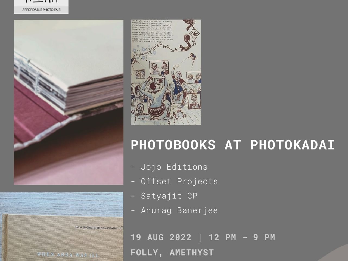The width and height of the screenshot is (348, 261).
Task: Click the Anurag Banerjee list entry
Action: [x=174, y=210]
